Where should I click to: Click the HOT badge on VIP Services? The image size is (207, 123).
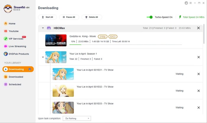24,37
